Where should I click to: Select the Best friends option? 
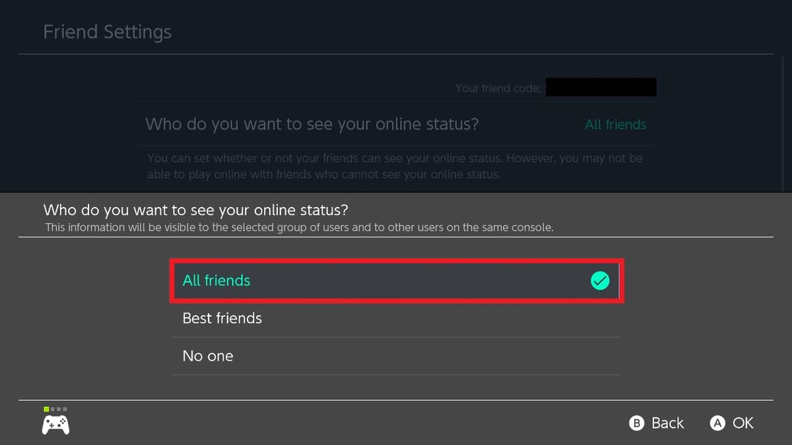(222, 318)
